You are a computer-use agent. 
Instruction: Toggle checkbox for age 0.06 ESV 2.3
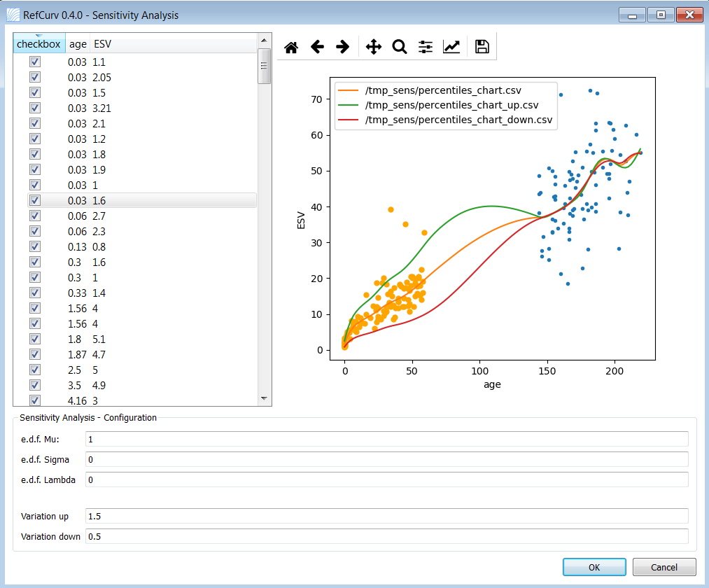(35, 231)
